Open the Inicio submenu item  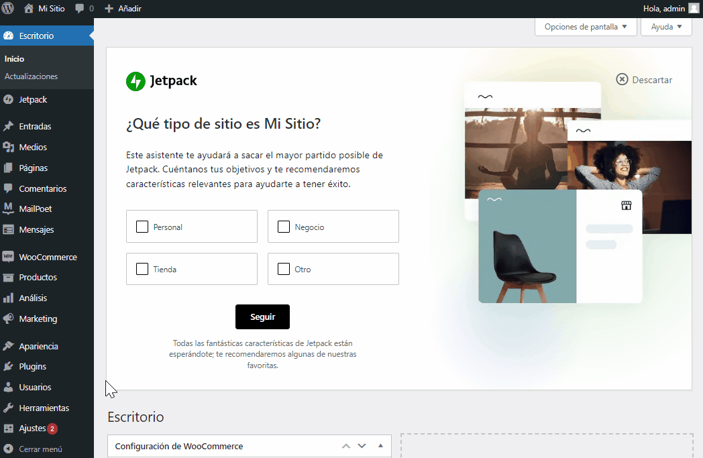point(14,59)
